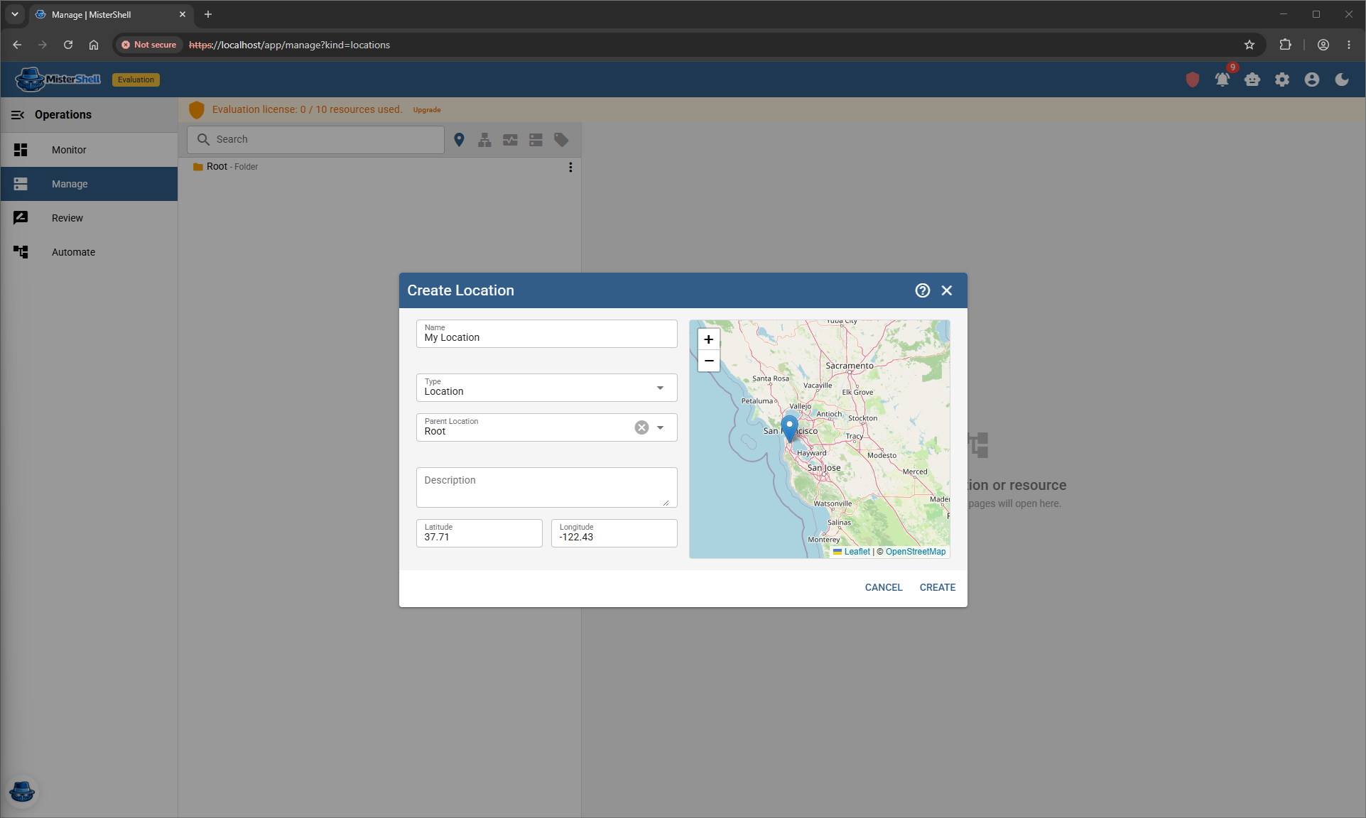Click the Description text area
This screenshot has height=818, width=1366.
(x=546, y=487)
